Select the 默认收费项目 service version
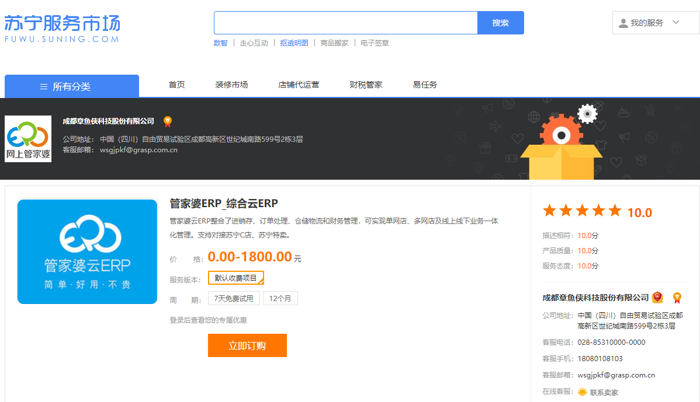This screenshot has width=700, height=402. (236, 278)
